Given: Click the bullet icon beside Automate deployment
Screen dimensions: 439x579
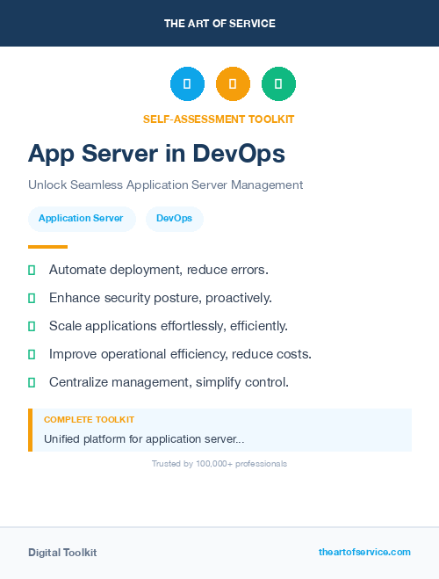Looking at the screenshot, I should [32, 271].
